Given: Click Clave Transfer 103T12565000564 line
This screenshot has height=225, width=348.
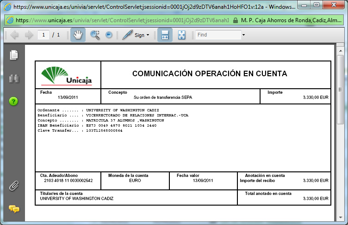Looking at the screenshot, I should (x=80, y=131).
